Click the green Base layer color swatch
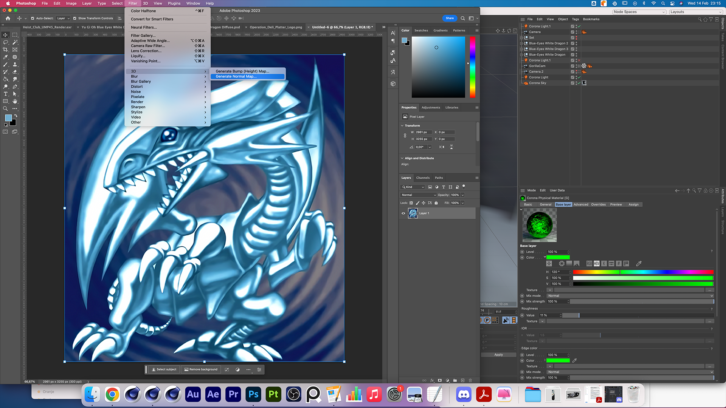The image size is (726, 408). [558, 258]
